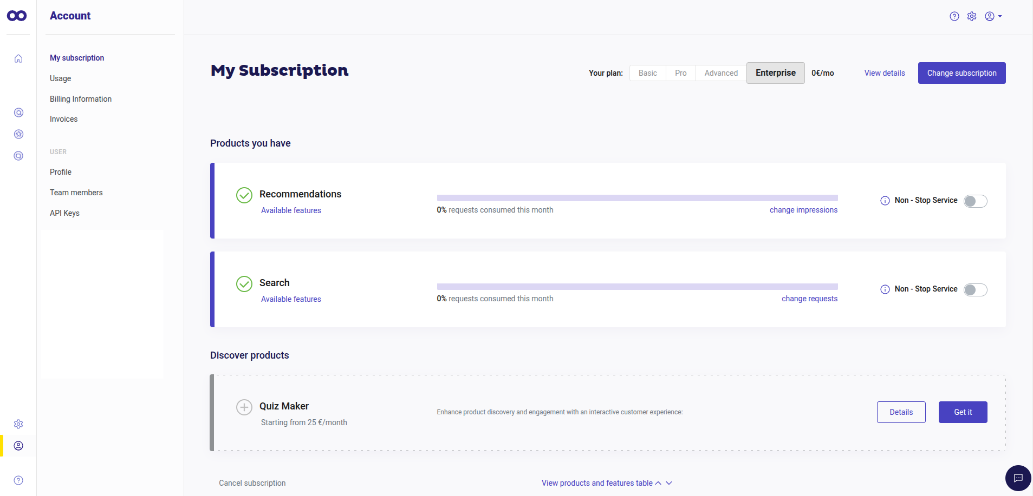Click the Search green check icon
Screen dimensions: 1033x496
tap(244, 284)
